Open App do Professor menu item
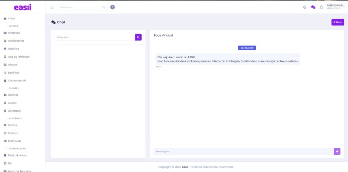348x172 pixels. [x=19, y=57]
